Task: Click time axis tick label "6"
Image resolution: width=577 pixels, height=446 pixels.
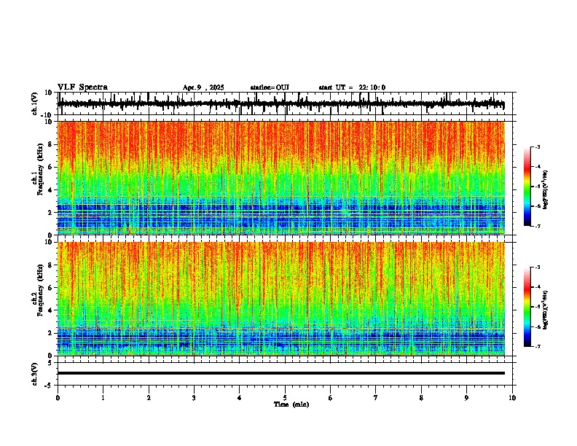Action: (331, 398)
